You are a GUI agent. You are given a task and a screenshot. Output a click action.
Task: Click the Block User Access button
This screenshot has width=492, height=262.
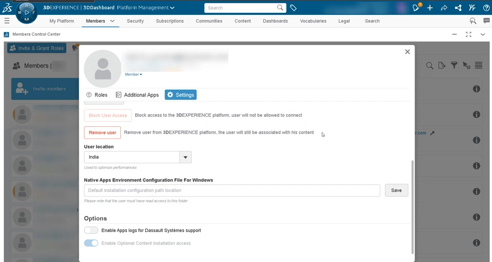click(108, 115)
